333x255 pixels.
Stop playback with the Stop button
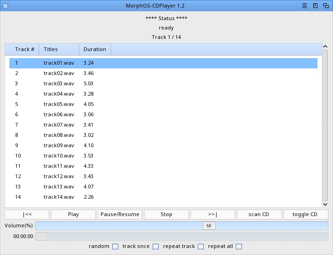coord(166,214)
